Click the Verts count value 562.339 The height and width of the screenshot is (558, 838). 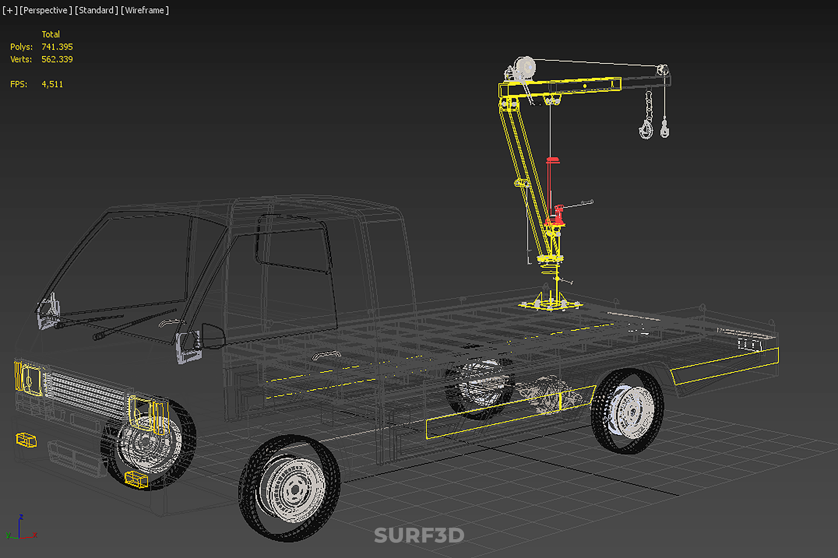click(x=57, y=59)
